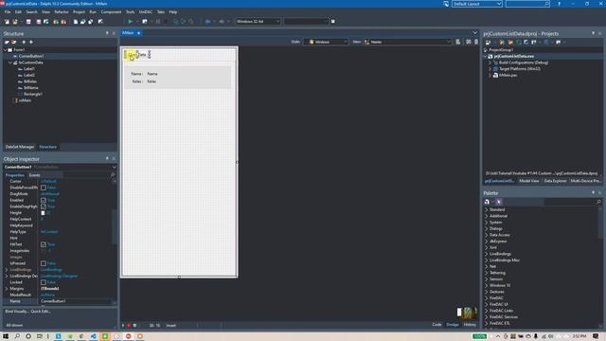
Task: Switch to Data Explorer tab
Action: point(555,181)
